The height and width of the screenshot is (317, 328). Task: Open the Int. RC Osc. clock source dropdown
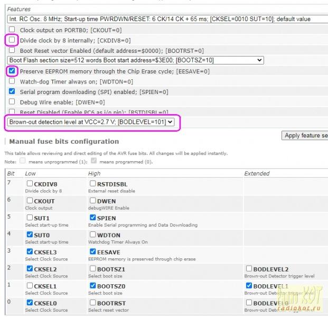pos(166,19)
